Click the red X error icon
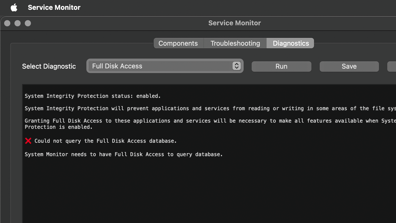This screenshot has height=223, width=396. pos(28,141)
